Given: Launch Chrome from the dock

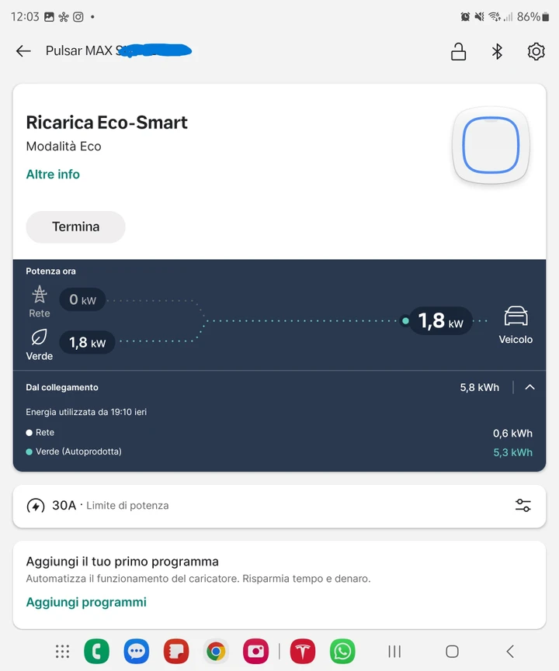Looking at the screenshot, I should tap(216, 652).
